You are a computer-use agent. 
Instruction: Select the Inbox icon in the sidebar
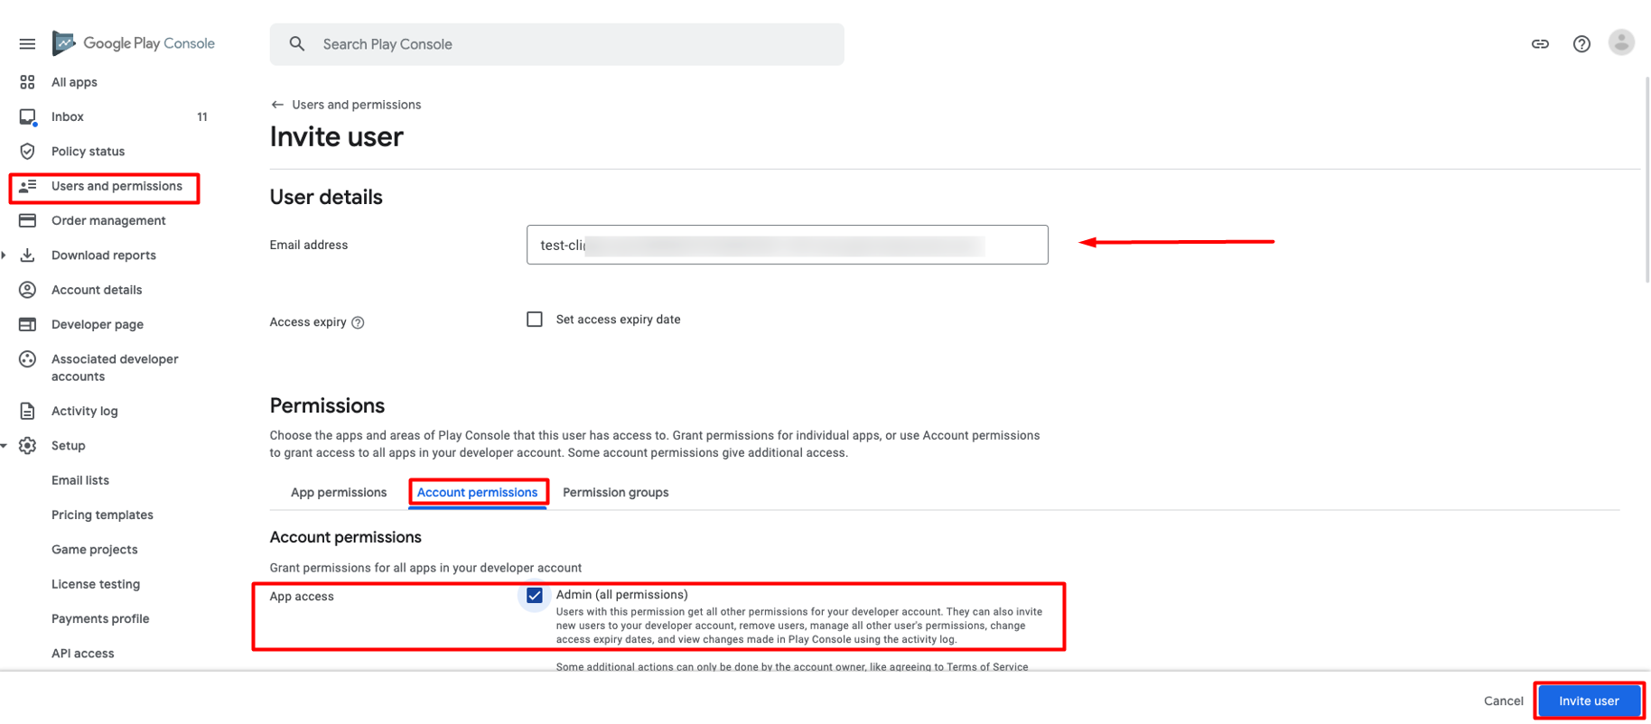point(27,116)
